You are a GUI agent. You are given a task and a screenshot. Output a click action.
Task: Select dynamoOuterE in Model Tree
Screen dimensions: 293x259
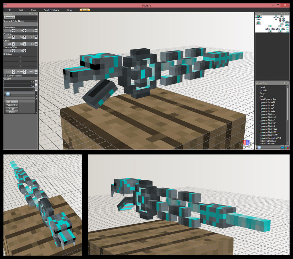point(267,120)
